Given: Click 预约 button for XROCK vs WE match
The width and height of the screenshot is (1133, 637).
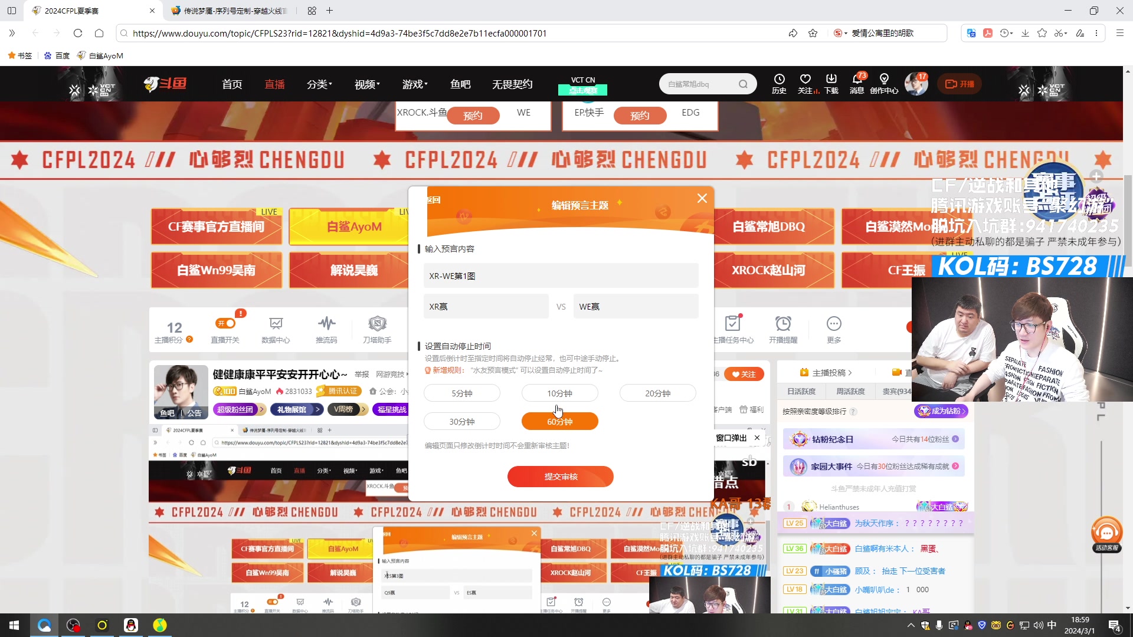Looking at the screenshot, I should 473,116.
